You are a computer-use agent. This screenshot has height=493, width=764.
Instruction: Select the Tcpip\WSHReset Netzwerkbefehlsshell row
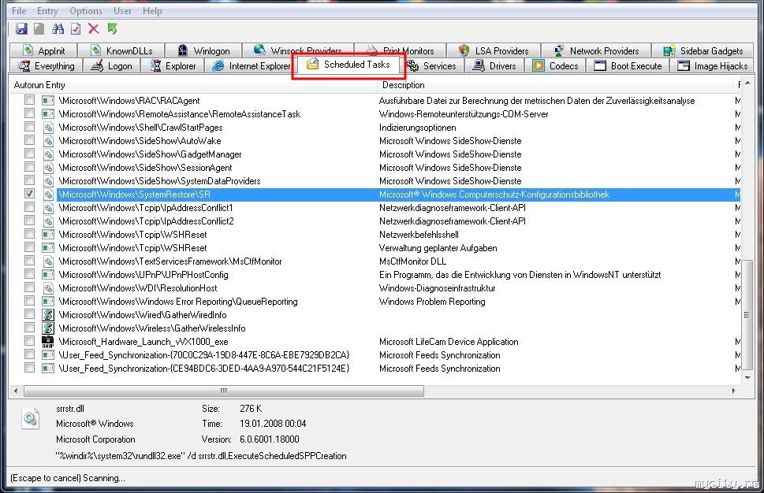coord(375,235)
